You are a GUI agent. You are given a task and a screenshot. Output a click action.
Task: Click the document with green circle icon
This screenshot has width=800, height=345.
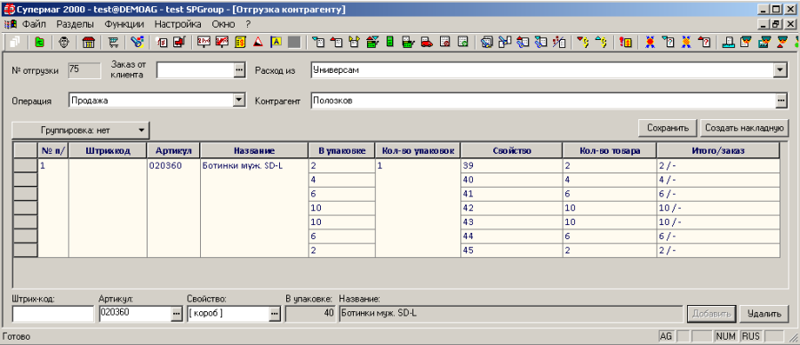click(x=463, y=43)
